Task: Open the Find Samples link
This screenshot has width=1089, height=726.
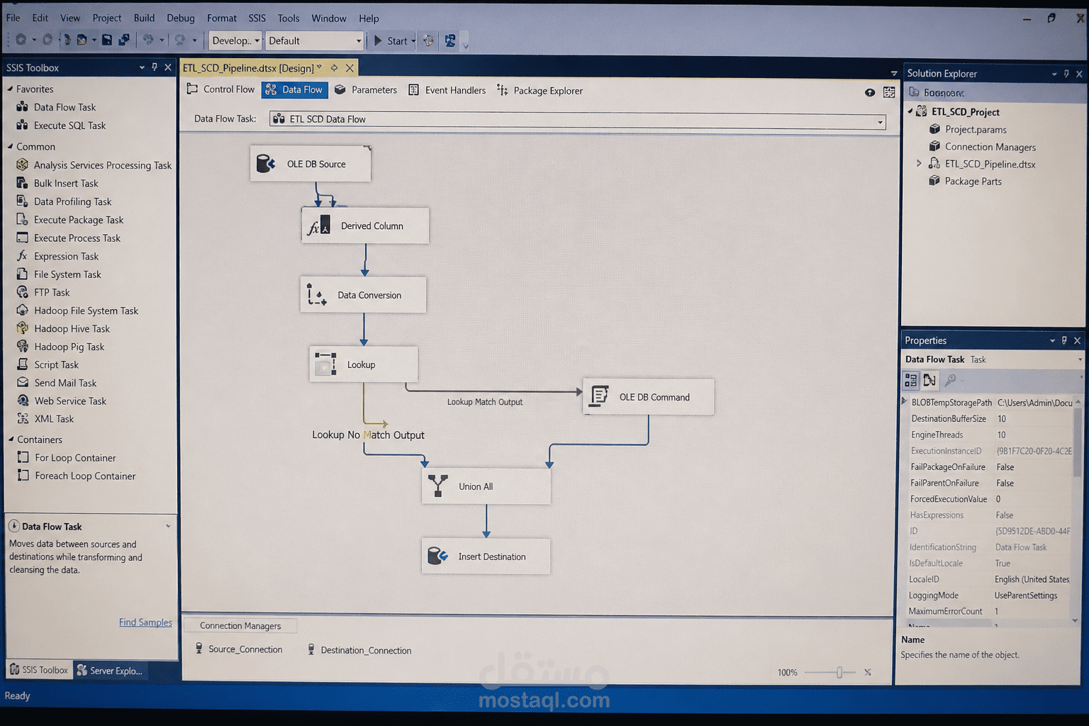Action: 145,622
